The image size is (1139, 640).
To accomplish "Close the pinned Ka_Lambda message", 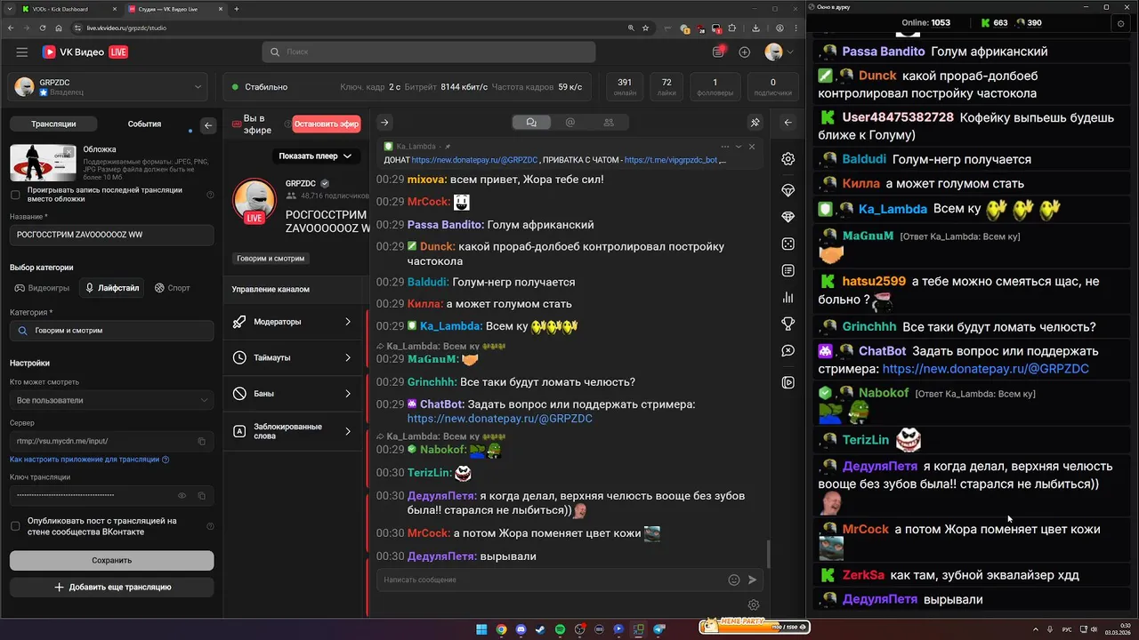I will [x=752, y=147].
